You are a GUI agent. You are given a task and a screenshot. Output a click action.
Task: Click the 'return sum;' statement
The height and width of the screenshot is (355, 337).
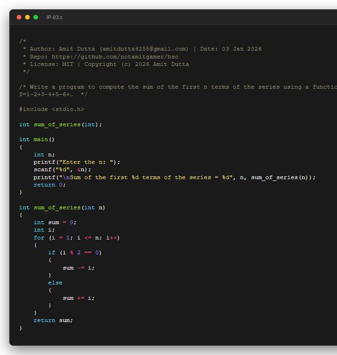[53, 320]
